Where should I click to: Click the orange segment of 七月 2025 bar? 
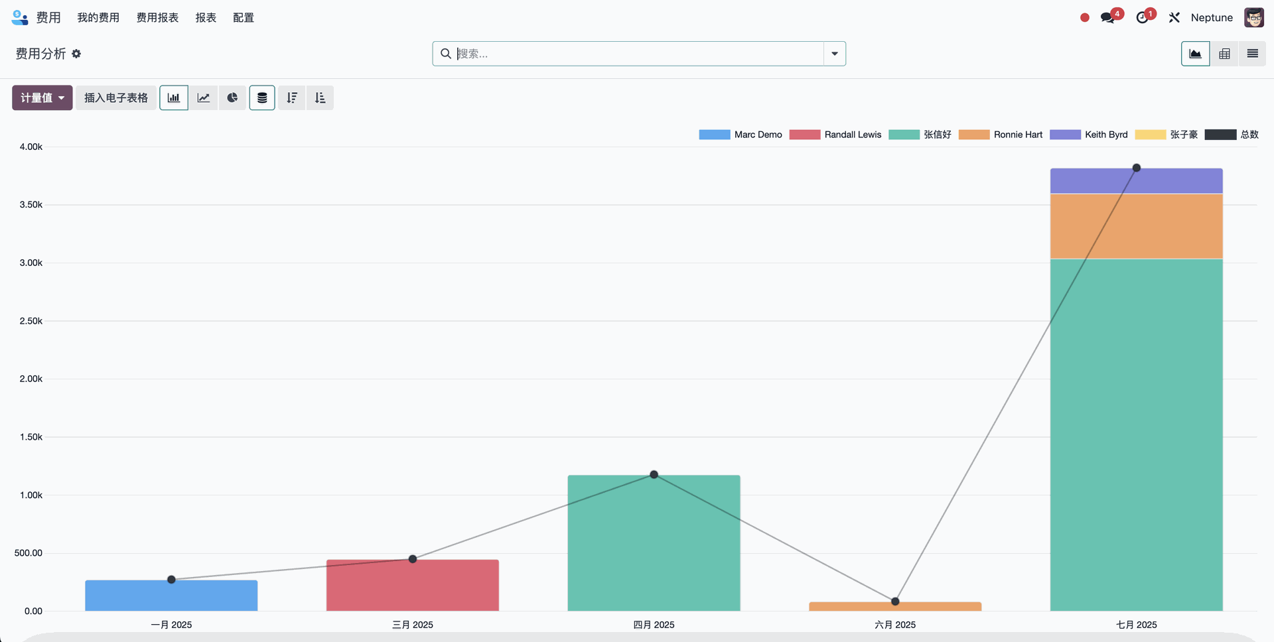(1137, 226)
